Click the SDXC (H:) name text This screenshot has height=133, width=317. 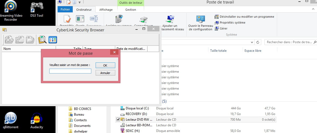(133, 131)
